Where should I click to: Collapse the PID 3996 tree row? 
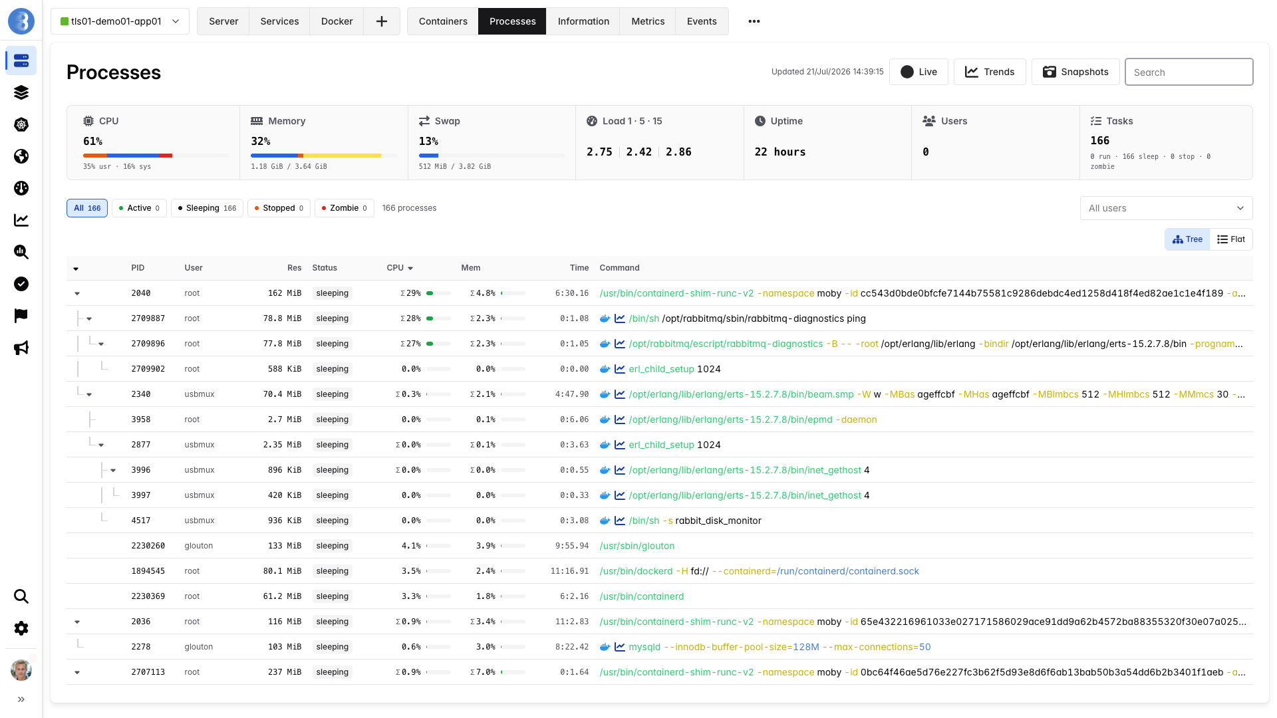(113, 470)
